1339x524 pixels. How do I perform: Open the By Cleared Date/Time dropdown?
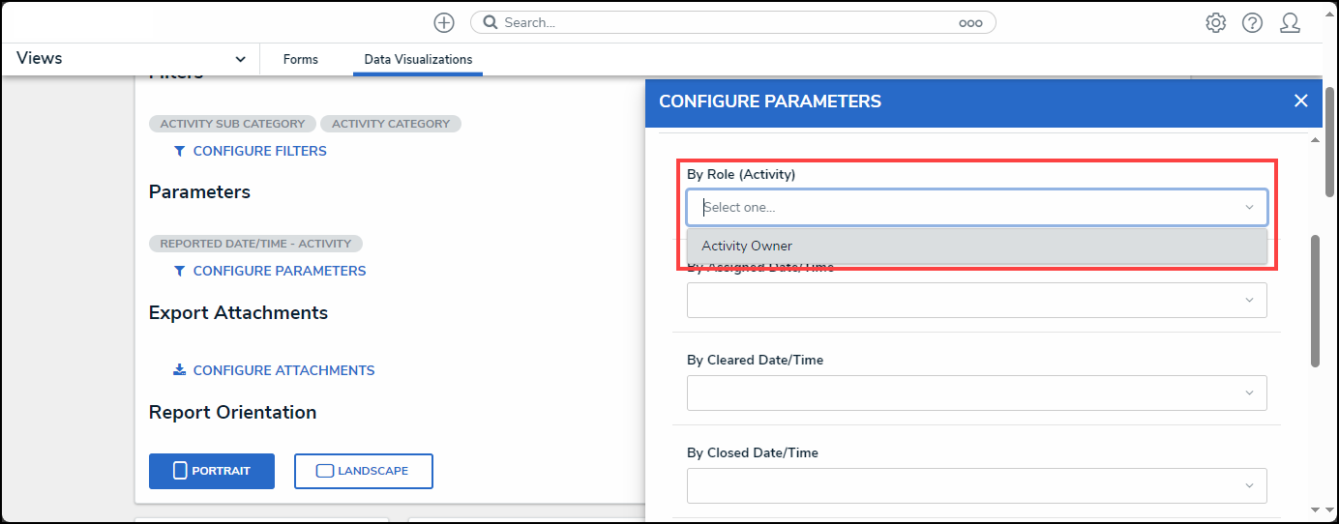click(976, 393)
